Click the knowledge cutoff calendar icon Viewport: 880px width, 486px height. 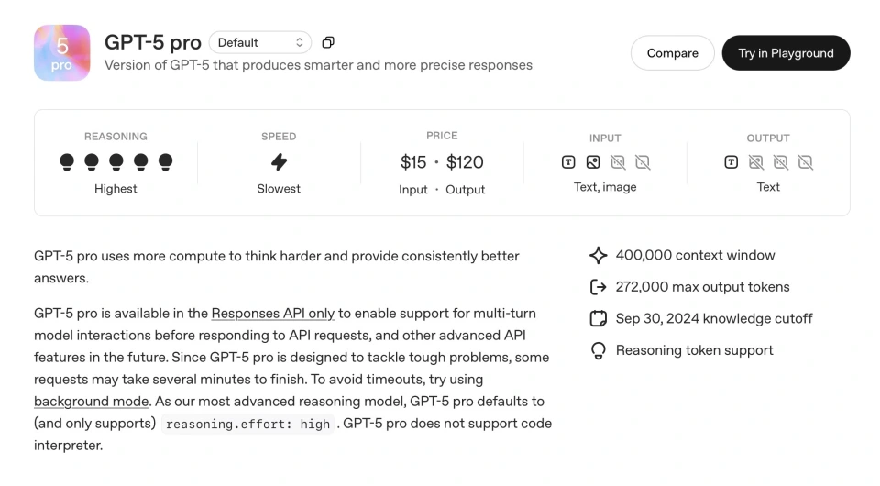598,319
